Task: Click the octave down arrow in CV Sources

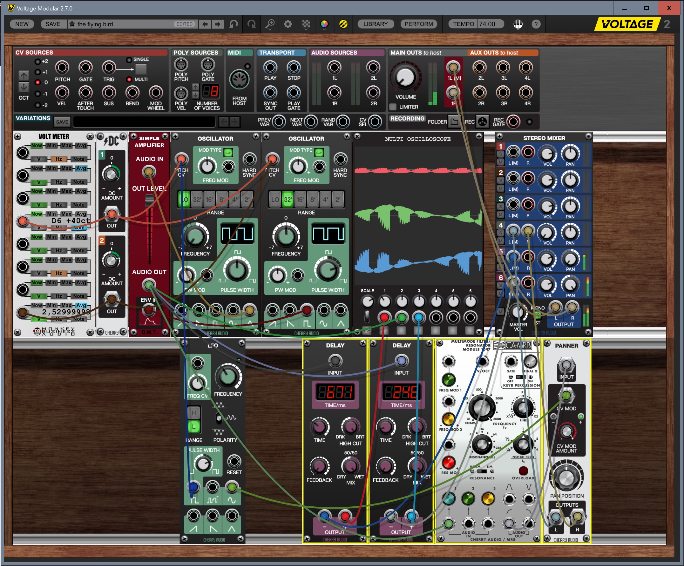Action: coord(24,87)
